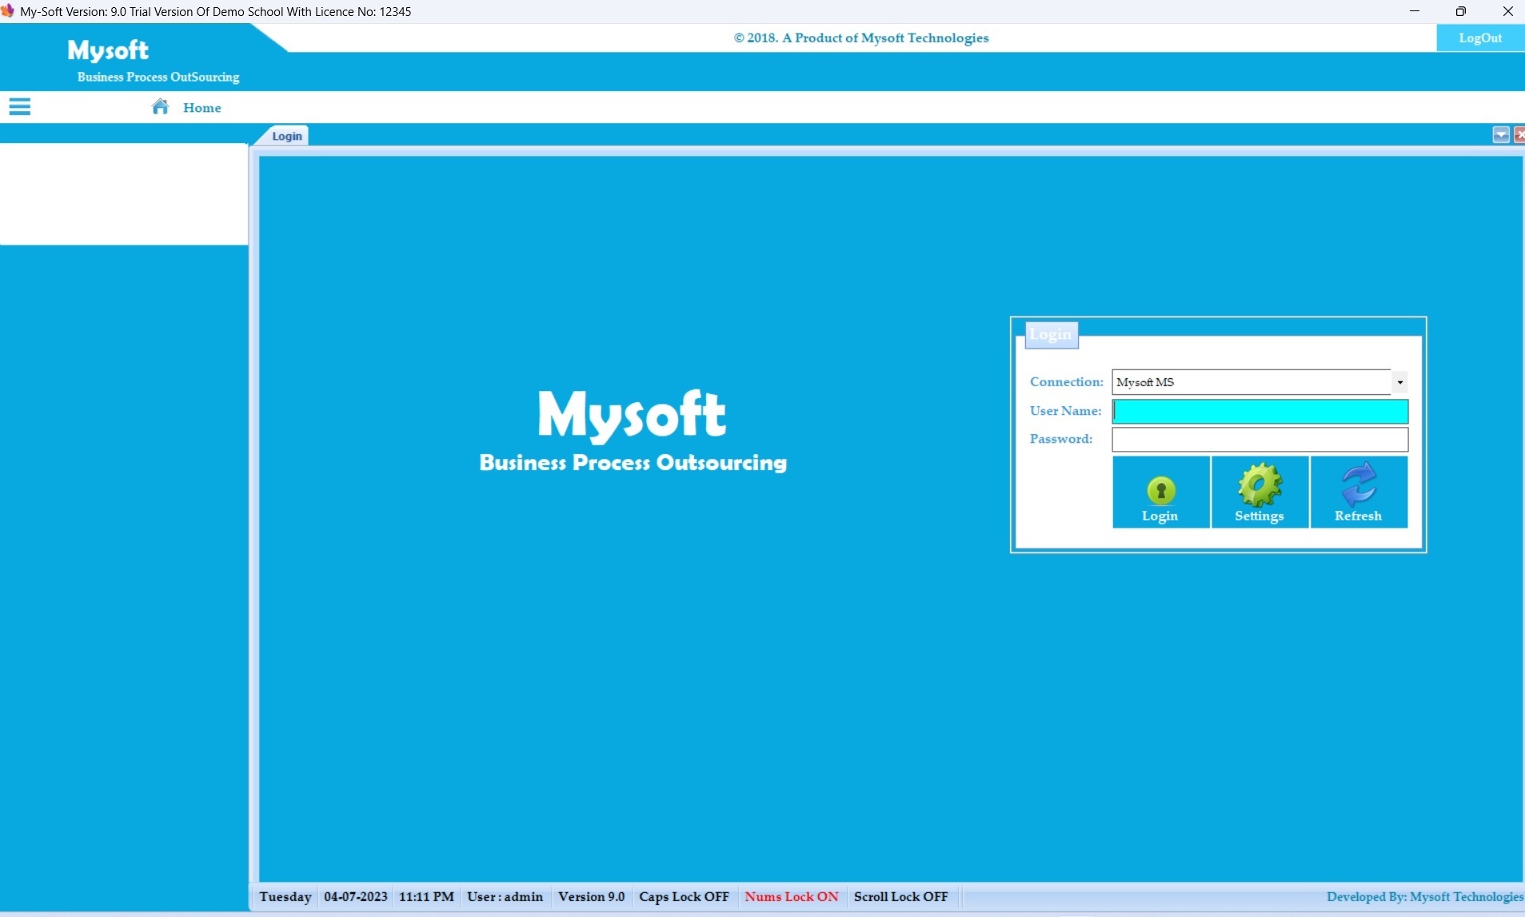Open the hamburger sidebar menu

tap(19, 107)
